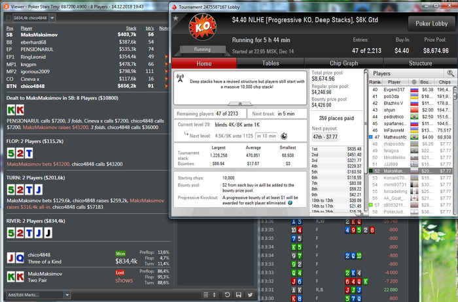
Task: Collapse the announcement box with up chevron
Action: click(240, 104)
